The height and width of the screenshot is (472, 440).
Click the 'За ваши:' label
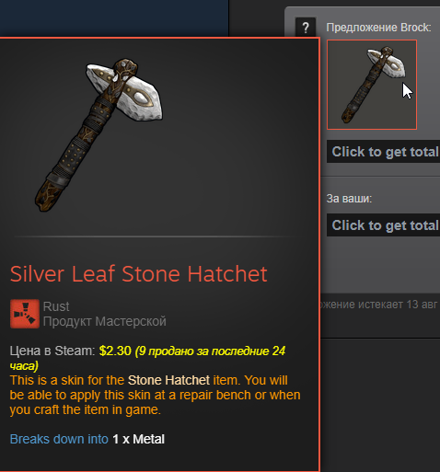[349, 199]
